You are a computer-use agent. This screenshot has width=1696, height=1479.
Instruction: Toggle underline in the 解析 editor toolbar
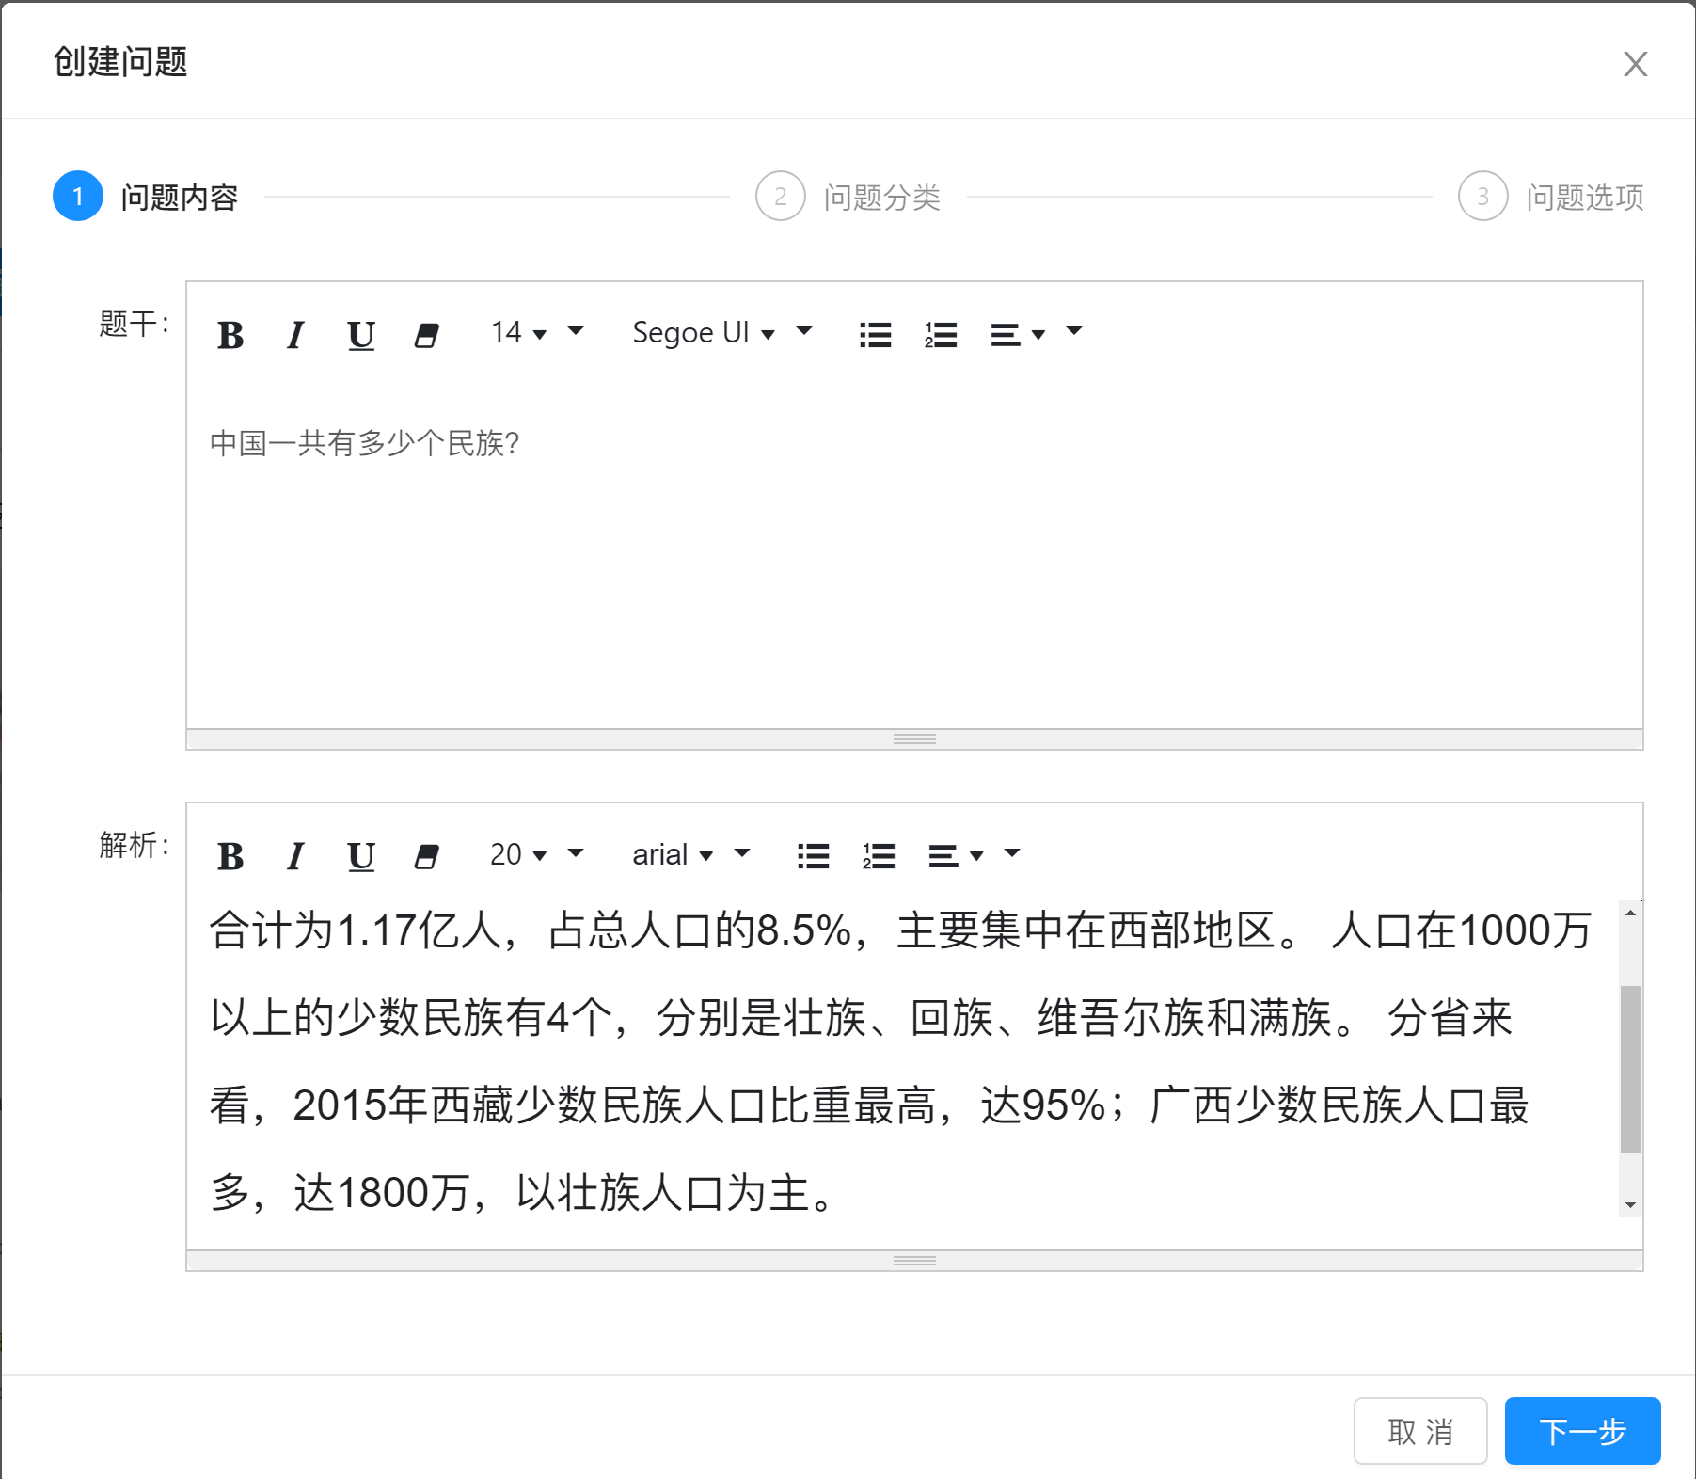coord(361,856)
